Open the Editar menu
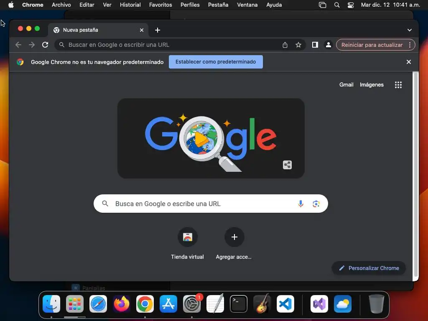This screenshot has width=428, height=321. 87,5
